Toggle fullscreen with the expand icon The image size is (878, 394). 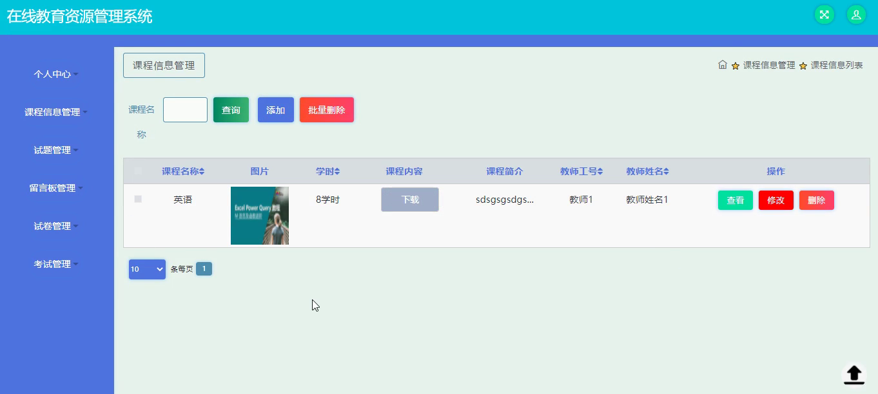(x=824, y=15)
